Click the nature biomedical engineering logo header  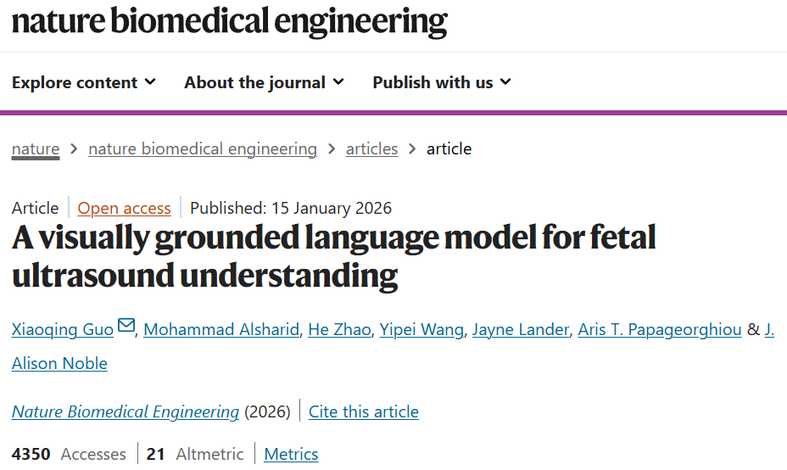coord(229,21)
